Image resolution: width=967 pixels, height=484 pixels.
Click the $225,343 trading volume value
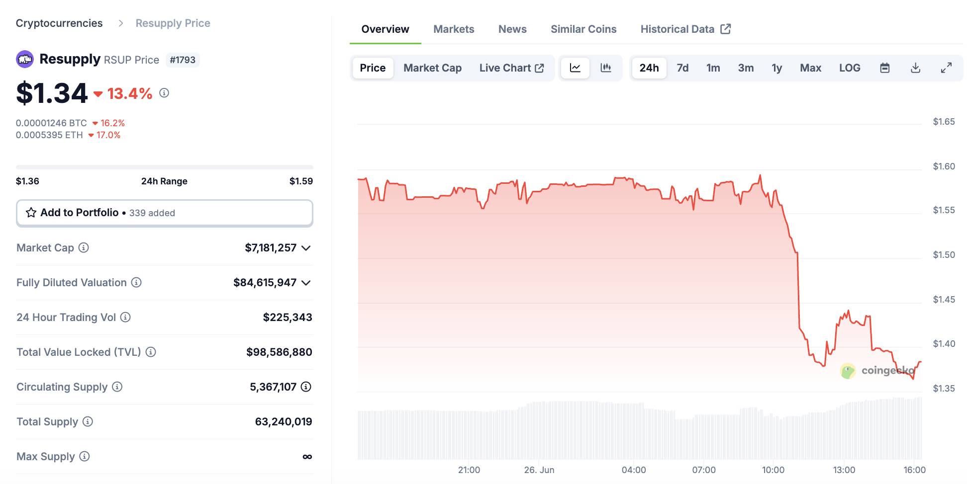(288, 317)
